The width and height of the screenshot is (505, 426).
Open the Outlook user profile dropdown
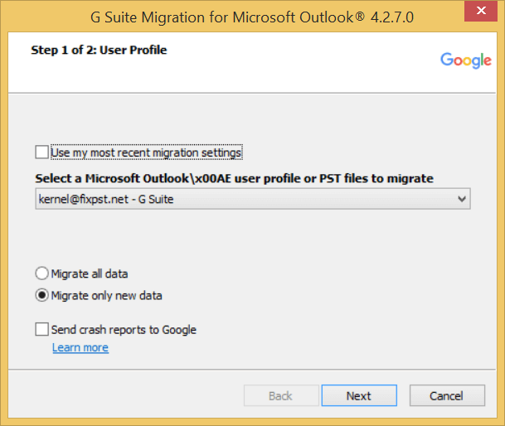(253, 199)
